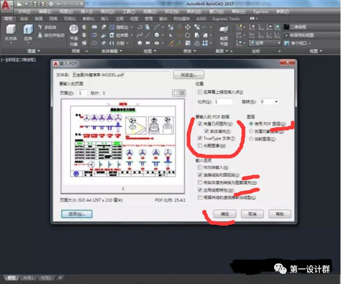Select the 拉伸 (Extrude) tool icon
This screenshot has height=284, width=341.
[28, 30]
